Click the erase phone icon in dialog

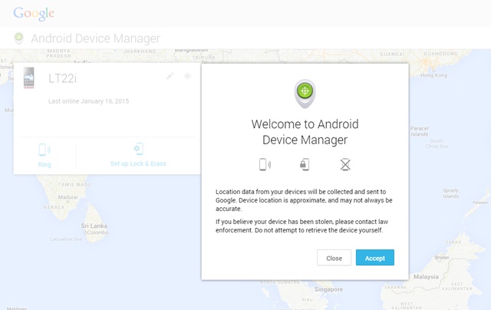[x=345, y=164]
